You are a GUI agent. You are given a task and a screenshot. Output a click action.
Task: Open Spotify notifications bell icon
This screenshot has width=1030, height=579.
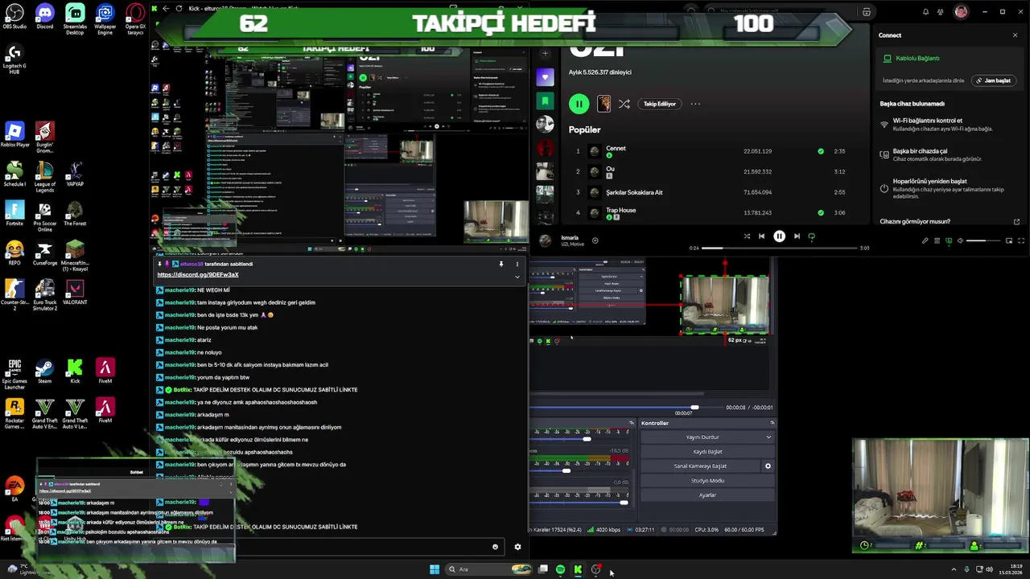(925, 12)
